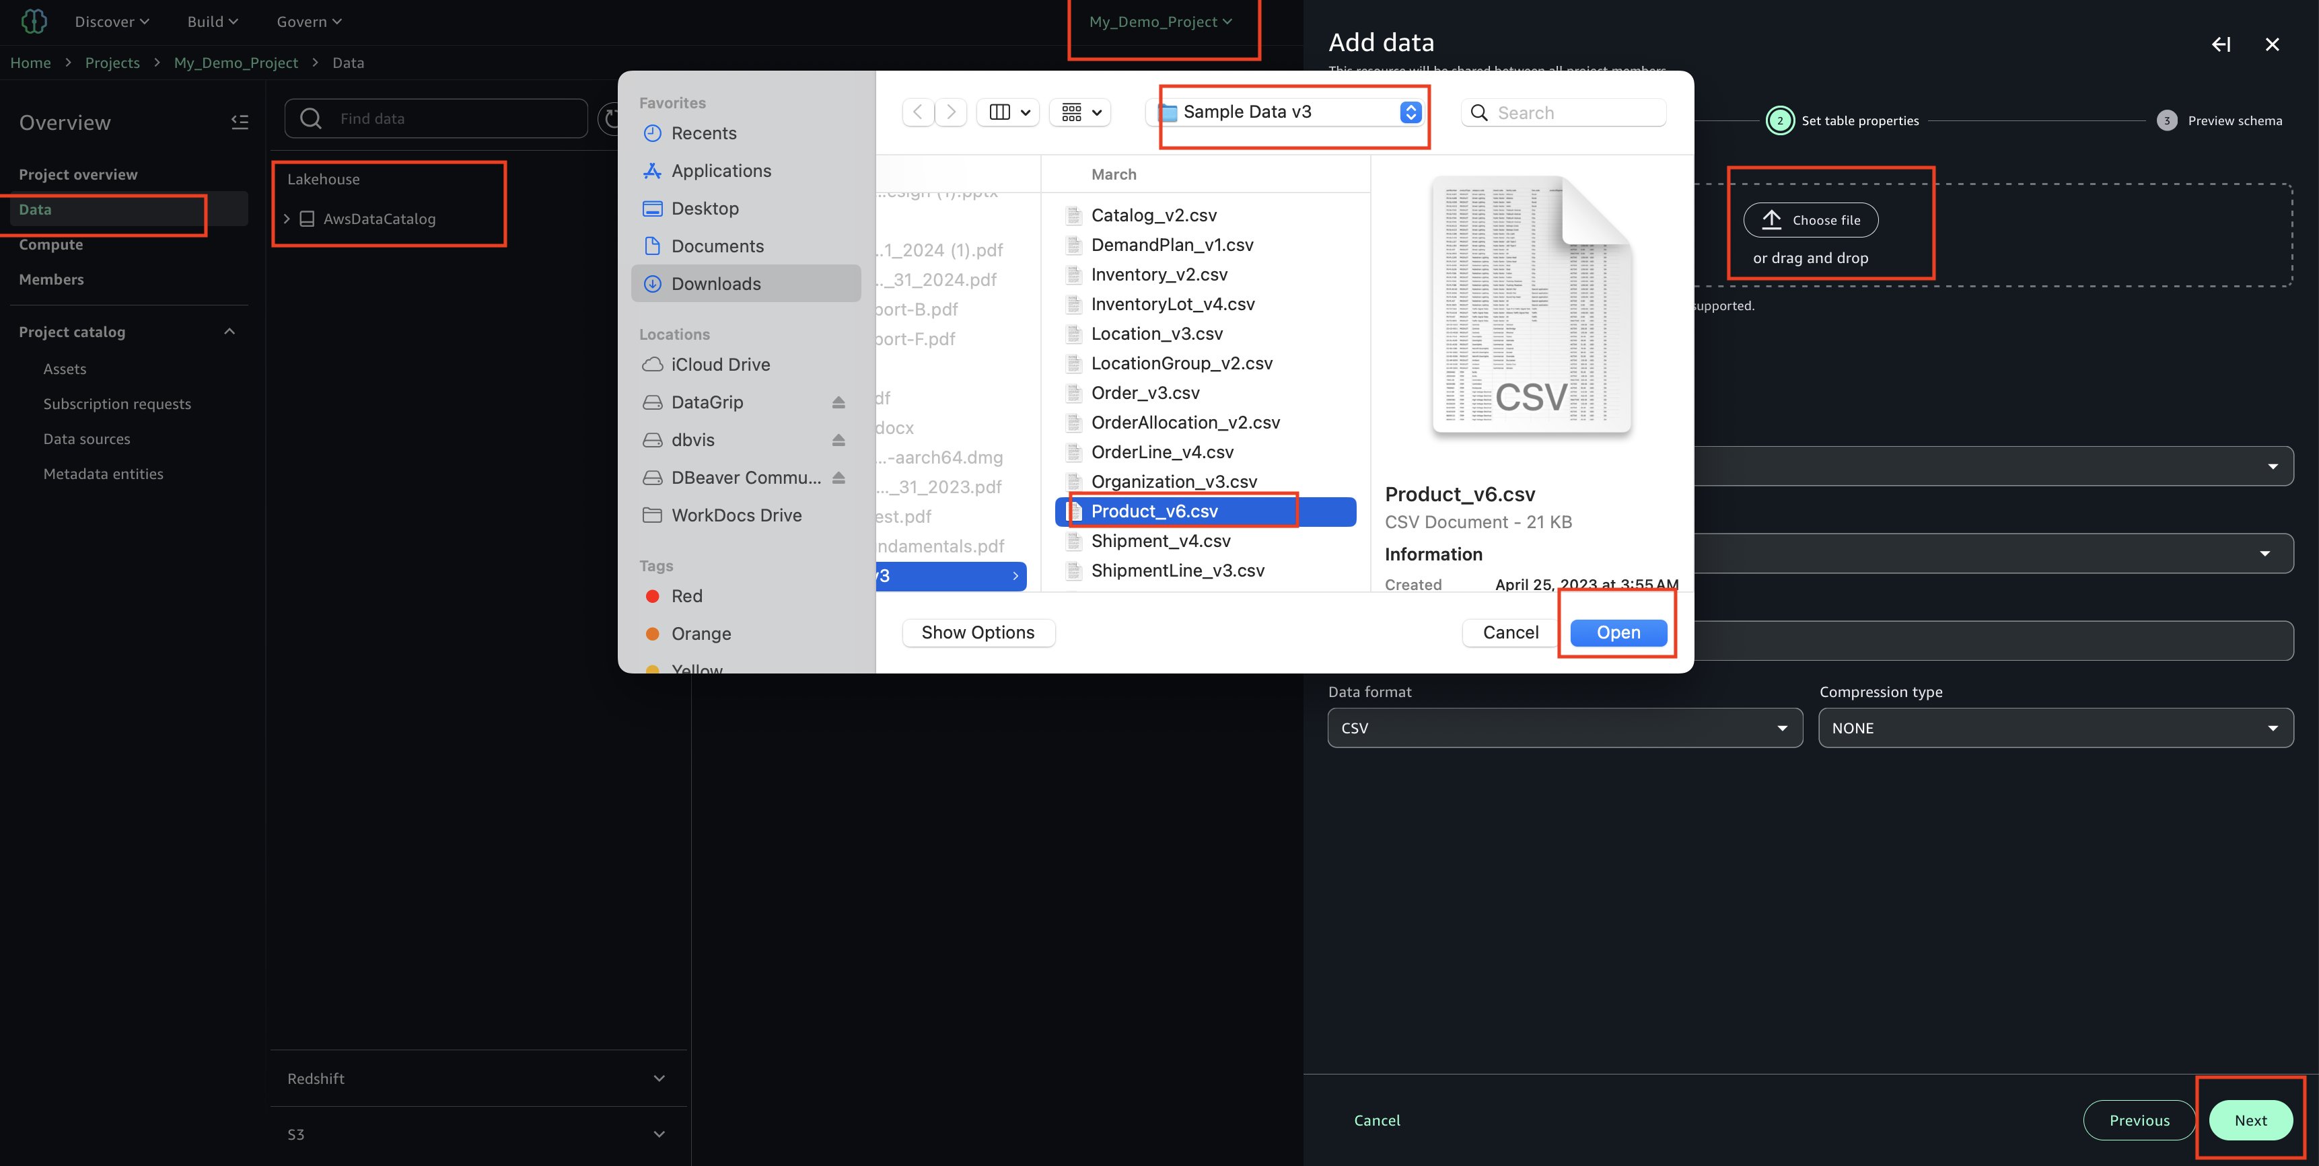Viewport: 2319px width, 1166px height.
Task: Collapse the Overview sidebar panel icon
Action: click(x=240, y=122)
